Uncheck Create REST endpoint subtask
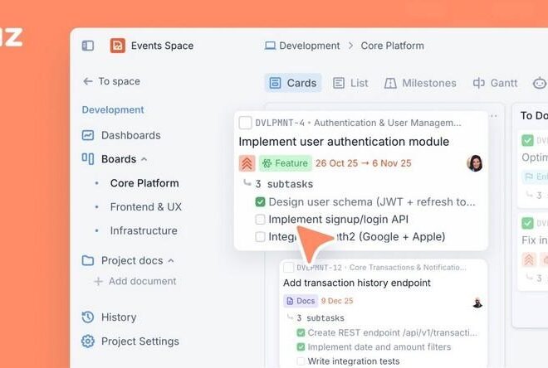The width and height of the screenshot is (548, 368). (301, 332)
